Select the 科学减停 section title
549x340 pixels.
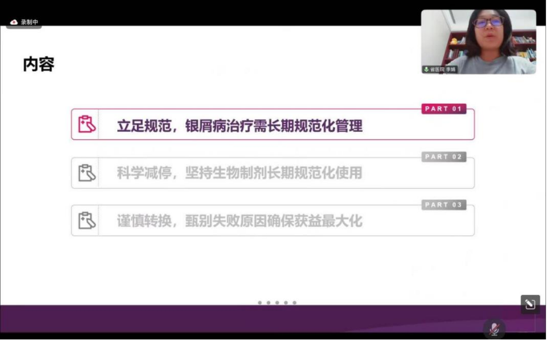click(240, 174)
